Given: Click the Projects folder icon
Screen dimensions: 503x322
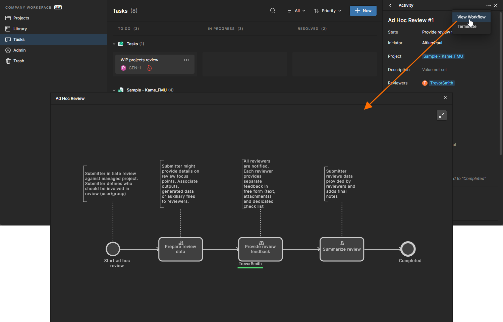Looking at the screenshot, I should pos(8,18).
